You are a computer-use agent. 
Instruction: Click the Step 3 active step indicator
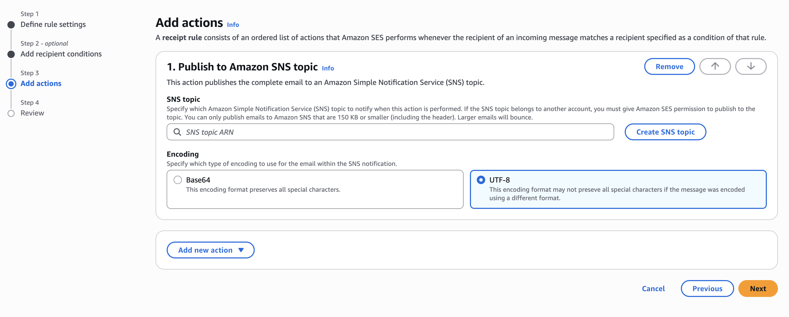pyautogui.click(x=11, y=84)
